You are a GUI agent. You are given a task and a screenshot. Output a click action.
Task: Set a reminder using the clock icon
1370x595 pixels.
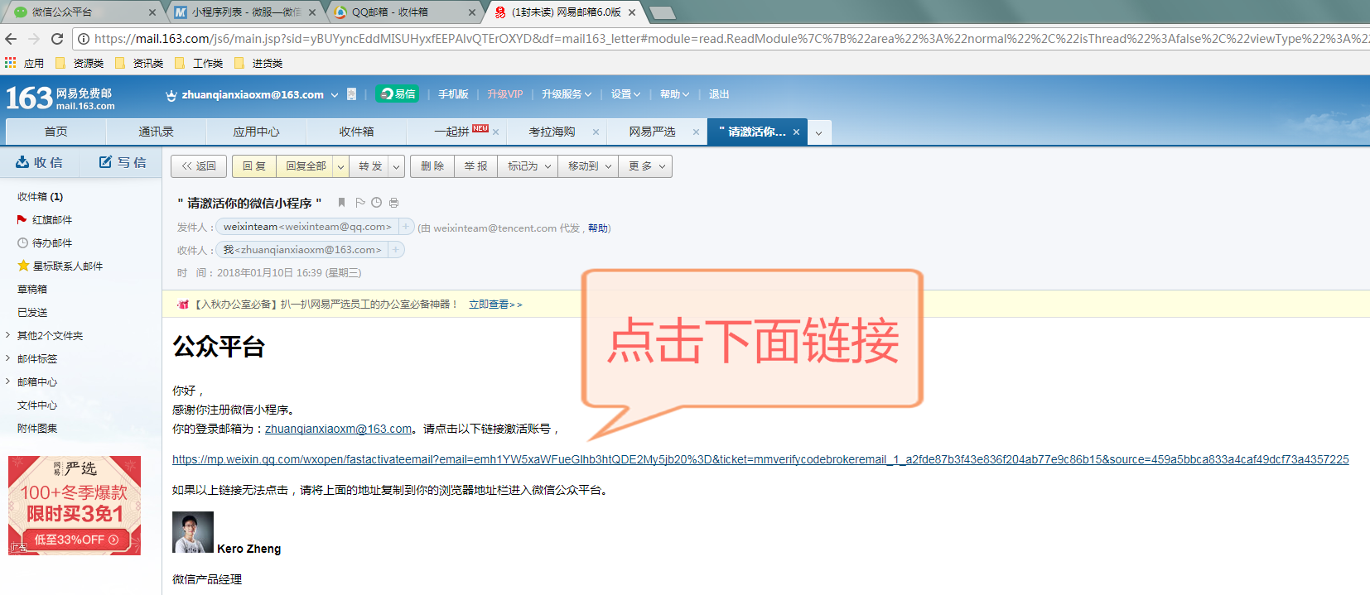377,203
